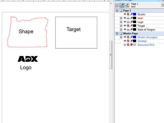Image resolution: width=164 pixels, height=123 pixels.
Task: Lock Guides (all pages) pencil icon
Action: pyautogui.click(x=131, y=37)
